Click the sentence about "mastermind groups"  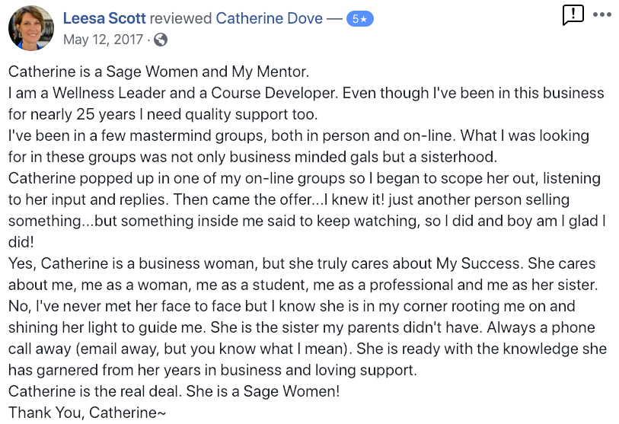231,135
